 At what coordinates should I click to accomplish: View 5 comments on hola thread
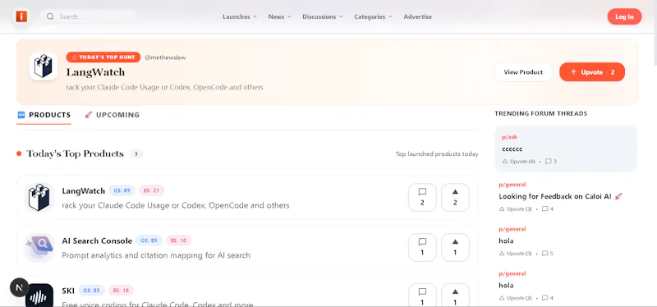coord(547,254)
